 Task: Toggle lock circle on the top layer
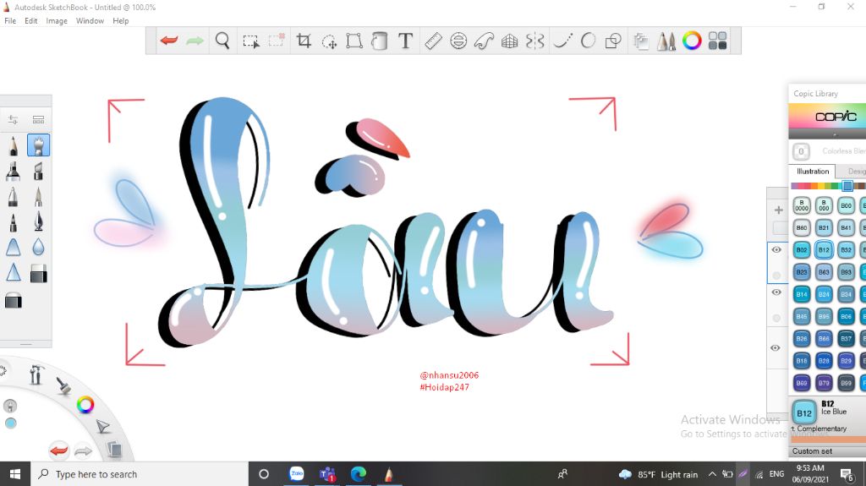tap(776, 275)
